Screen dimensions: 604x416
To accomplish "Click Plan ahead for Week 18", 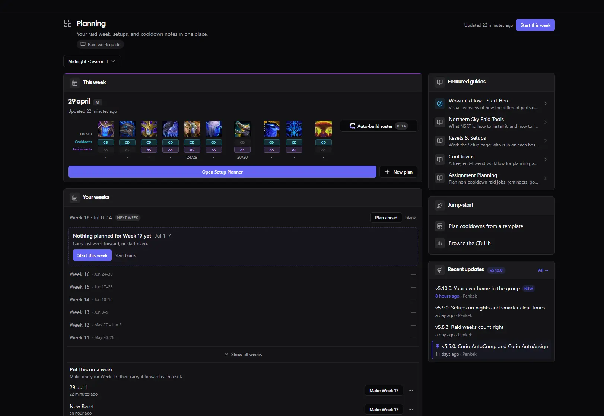I will tap(386, 217).
